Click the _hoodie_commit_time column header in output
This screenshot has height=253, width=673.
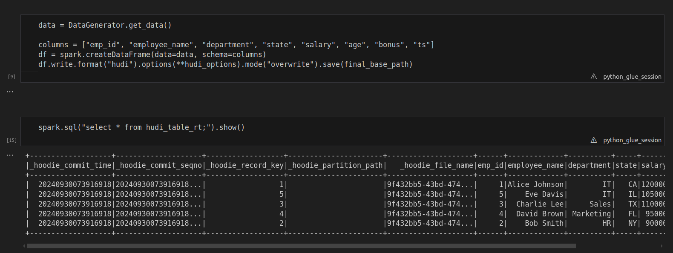pyautogui.click(x=70, y=165)
